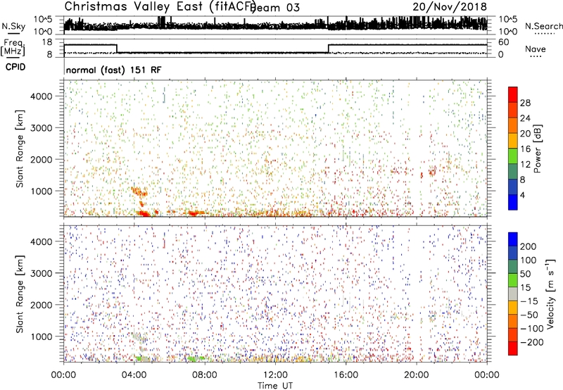
Task: Click the '15' tick on Velocity color bar
Action: pyautogui.click(x=525, y=287)
